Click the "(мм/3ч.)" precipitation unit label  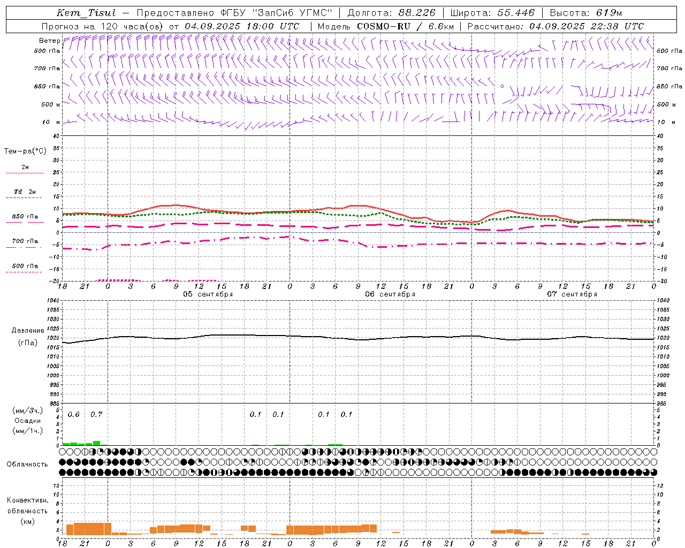coord(28,410)
